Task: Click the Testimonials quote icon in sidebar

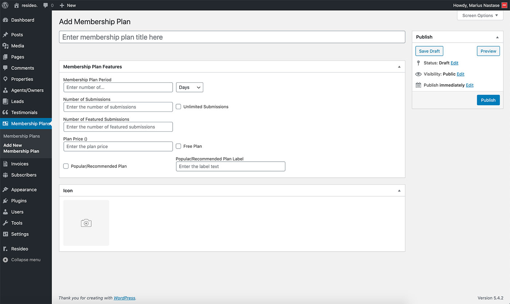Action: pyautogui.click(x=5, y=112)
